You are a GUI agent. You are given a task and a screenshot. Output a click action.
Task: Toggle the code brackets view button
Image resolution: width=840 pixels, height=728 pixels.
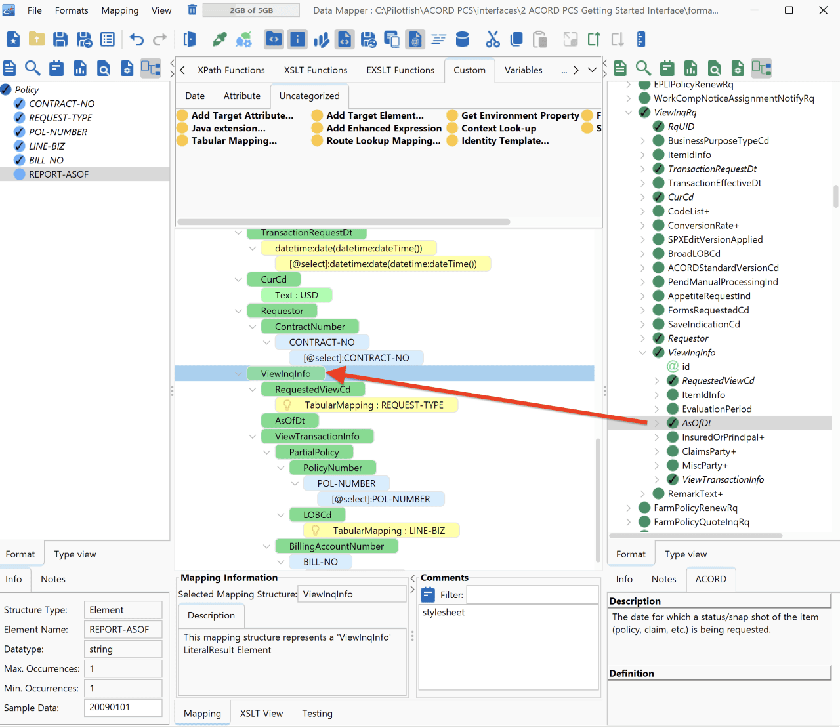(274, 39)
